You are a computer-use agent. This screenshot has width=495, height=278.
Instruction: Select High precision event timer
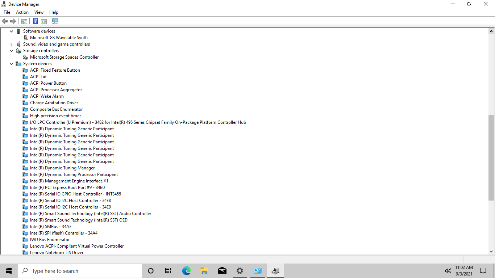click(55, 116)
